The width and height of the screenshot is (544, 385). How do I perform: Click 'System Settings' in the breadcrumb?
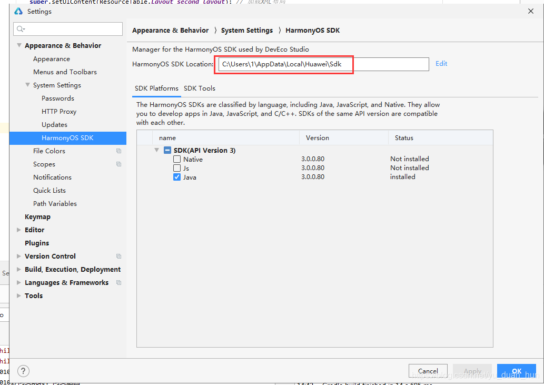247,31
